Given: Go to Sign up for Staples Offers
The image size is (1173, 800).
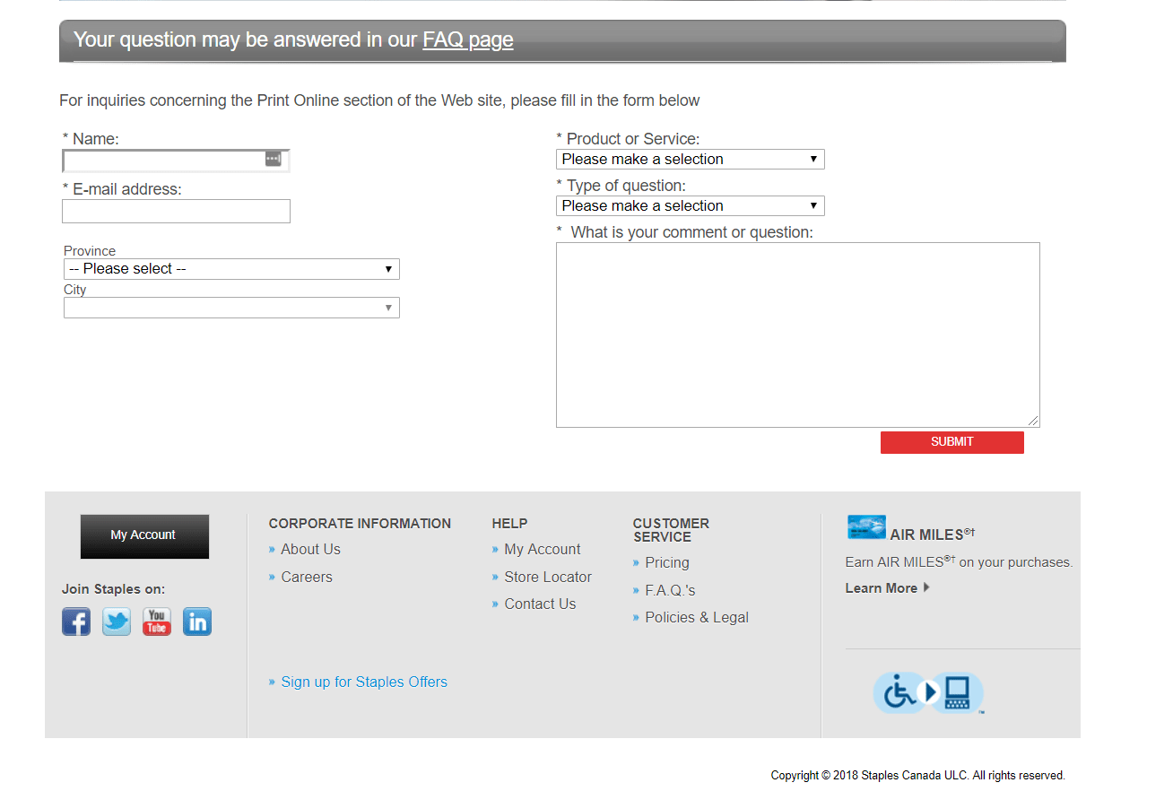Looking at the screenshot, I should [364, 682].
